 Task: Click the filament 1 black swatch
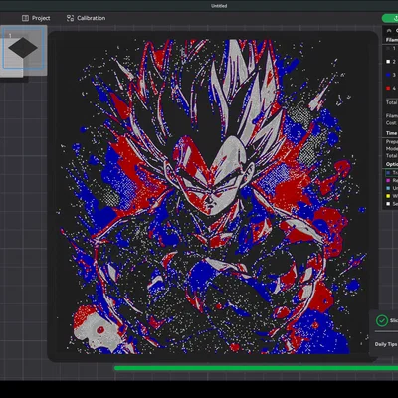pos(388,49)
